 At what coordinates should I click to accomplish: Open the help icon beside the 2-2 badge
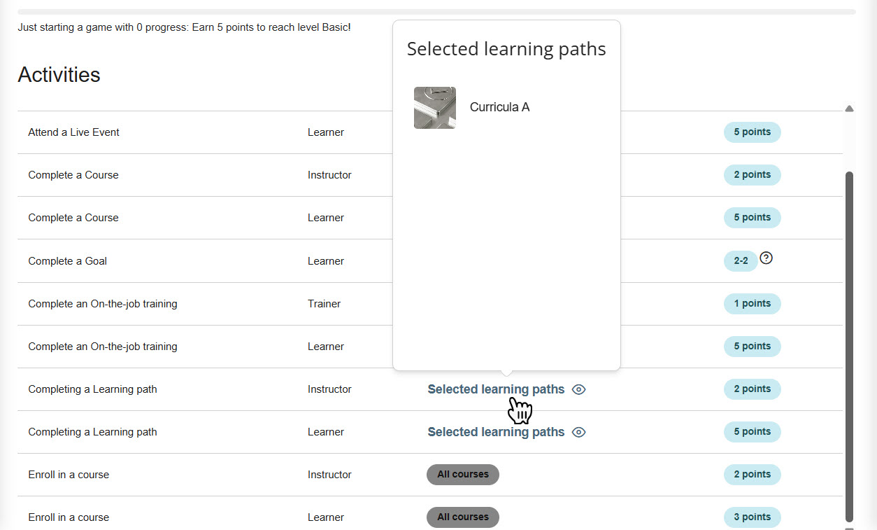point(766,258)
